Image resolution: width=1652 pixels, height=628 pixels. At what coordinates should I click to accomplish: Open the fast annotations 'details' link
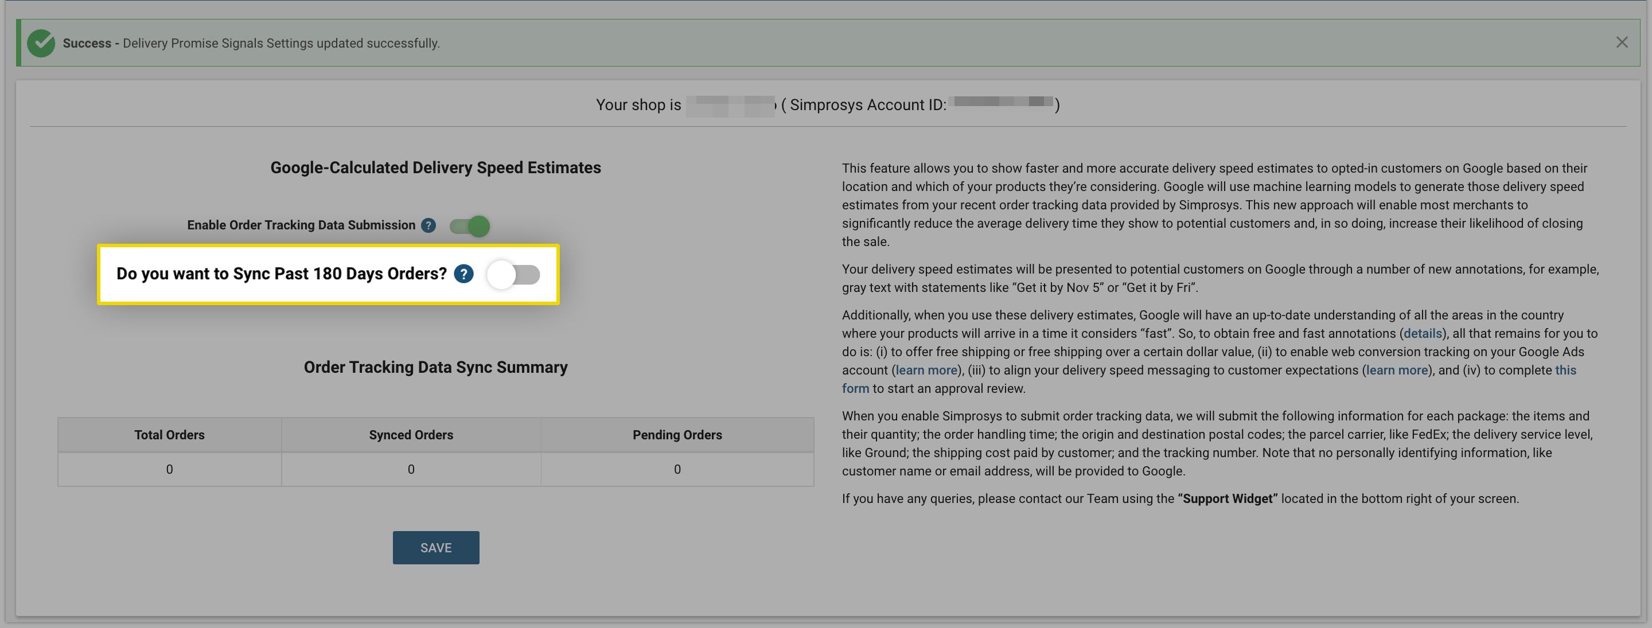click(1423, 334)
